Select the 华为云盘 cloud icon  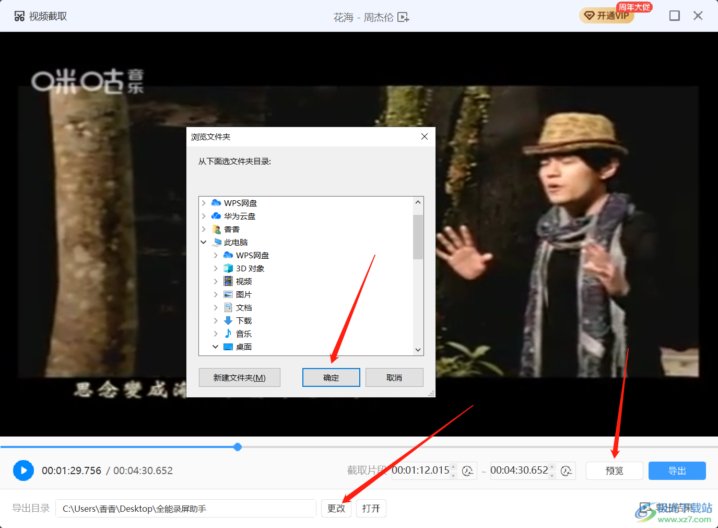pos(216,216)
